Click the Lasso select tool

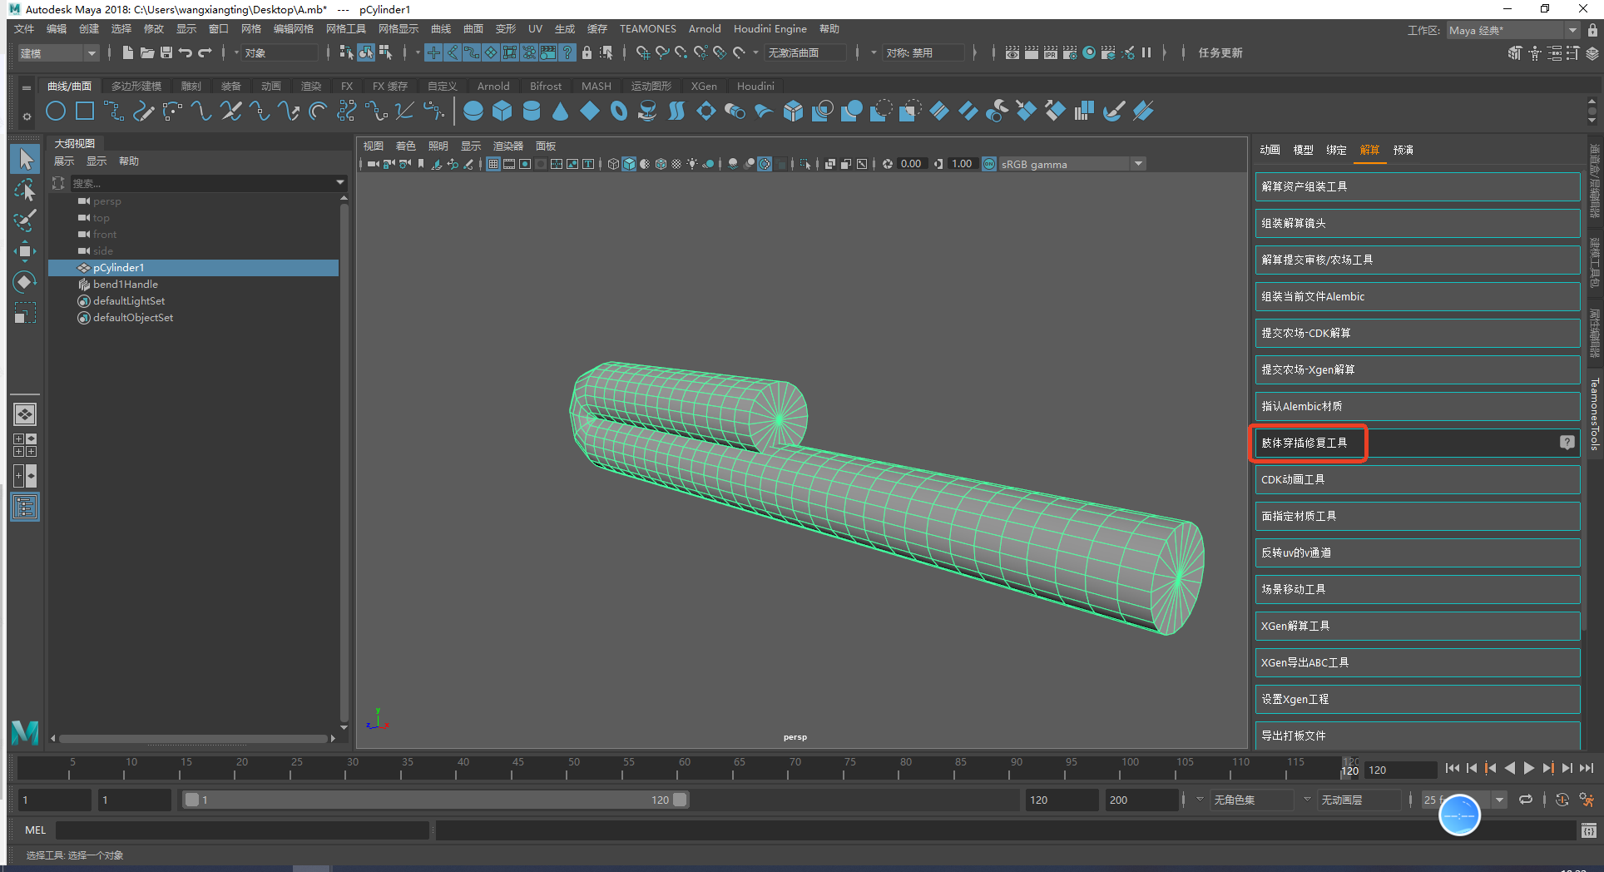(x=25, y=191)
